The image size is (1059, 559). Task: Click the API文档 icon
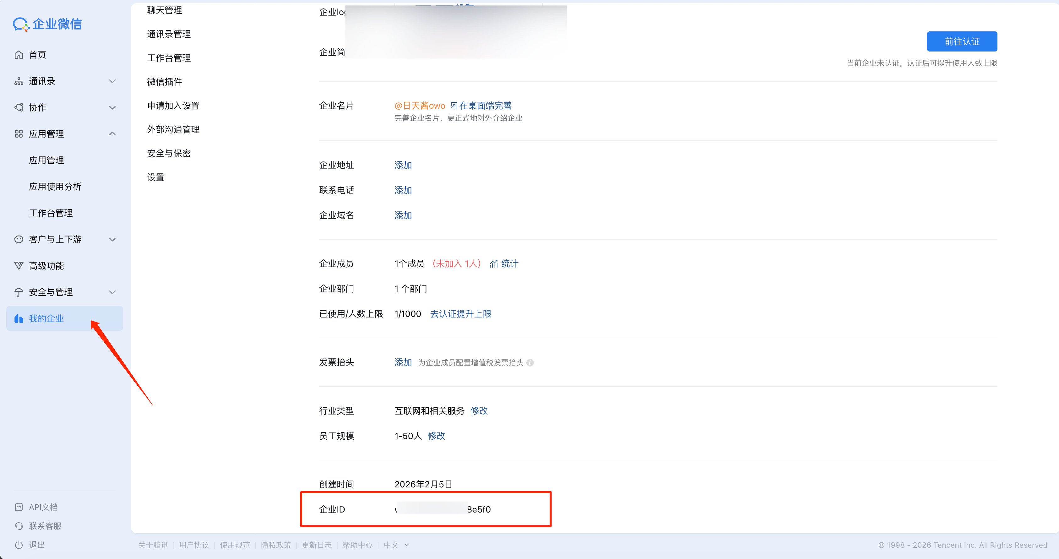click(x=19, y=507)
